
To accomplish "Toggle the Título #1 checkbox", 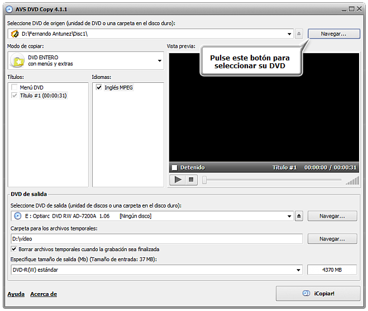I will (15, 96).
